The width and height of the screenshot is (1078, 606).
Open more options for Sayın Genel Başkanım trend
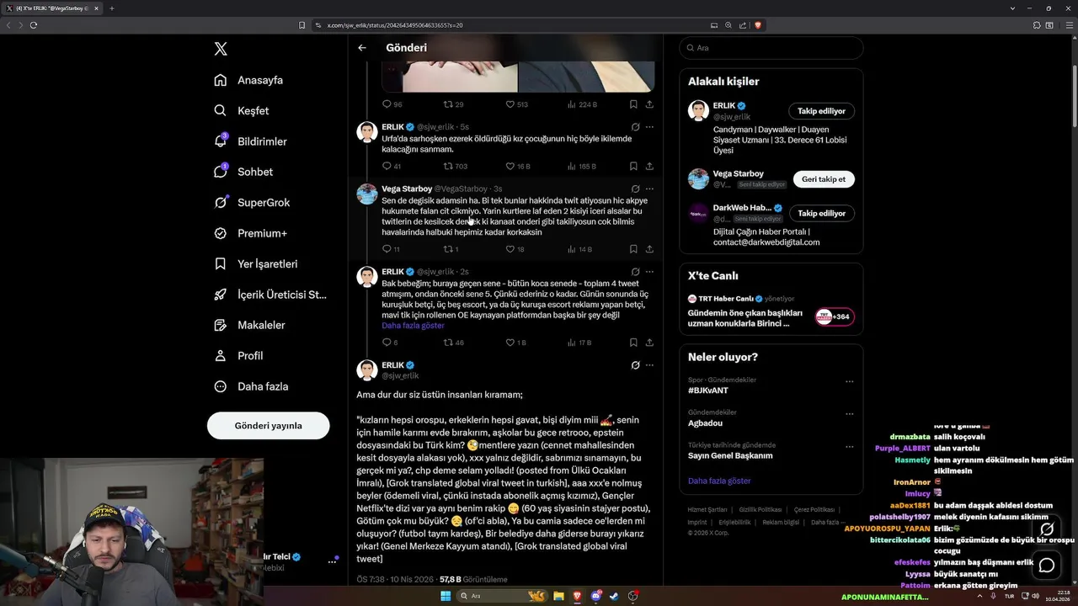pos(849,446)
